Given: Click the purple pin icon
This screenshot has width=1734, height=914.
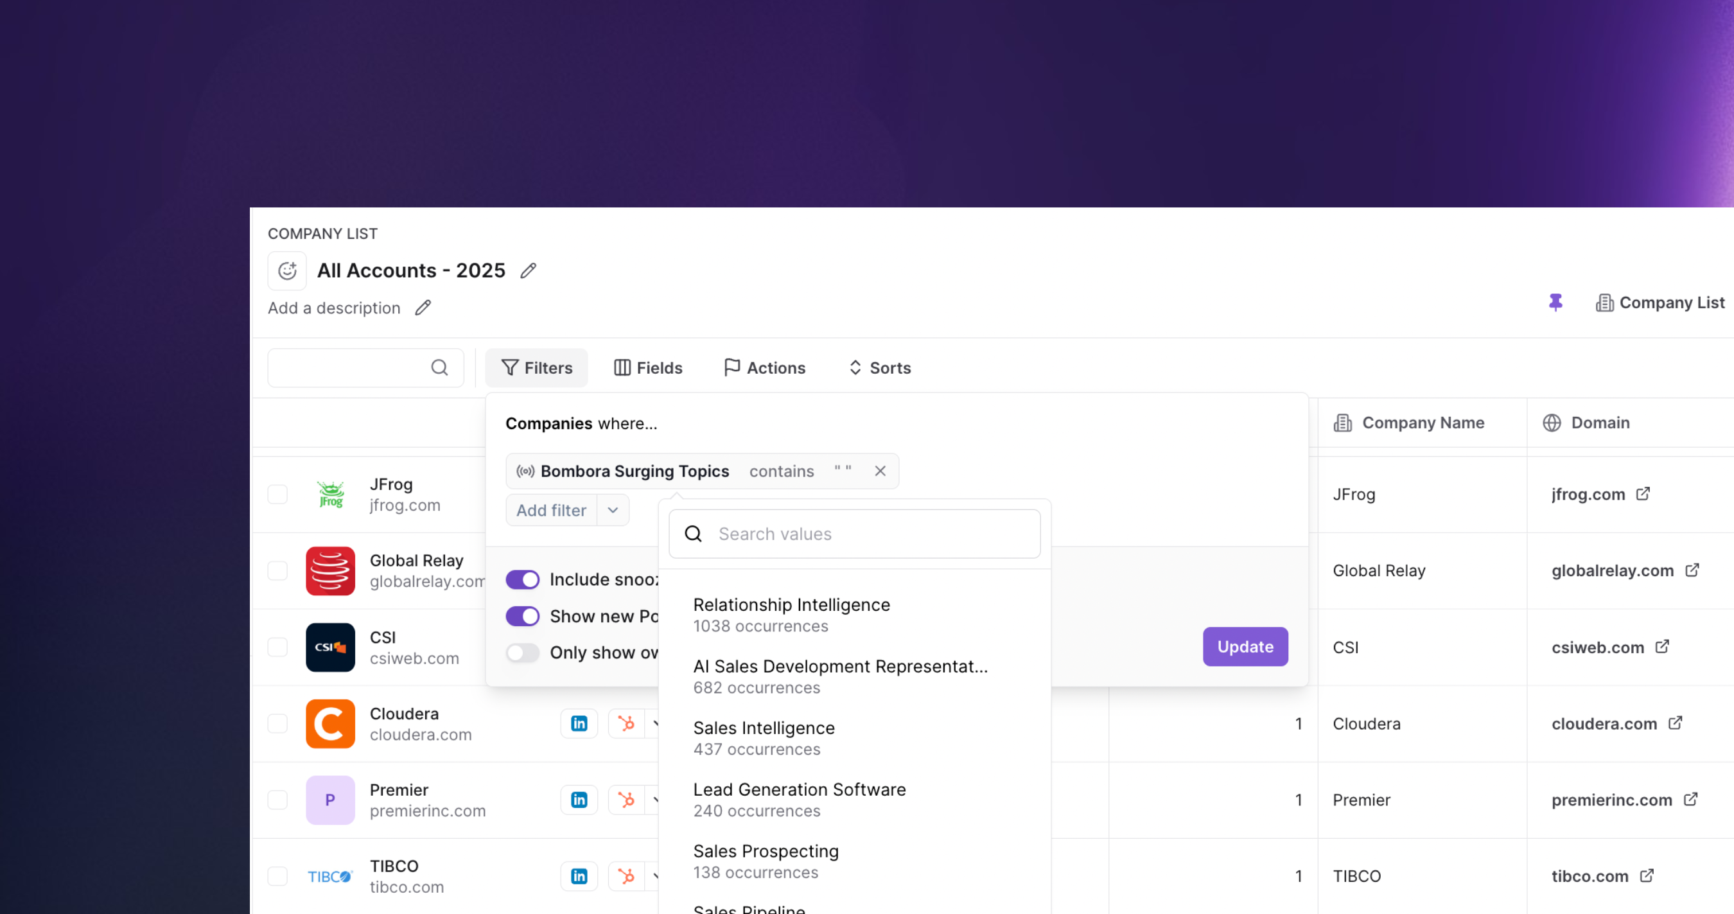Looking at the screenshot, I should [x=1555, y=302].
